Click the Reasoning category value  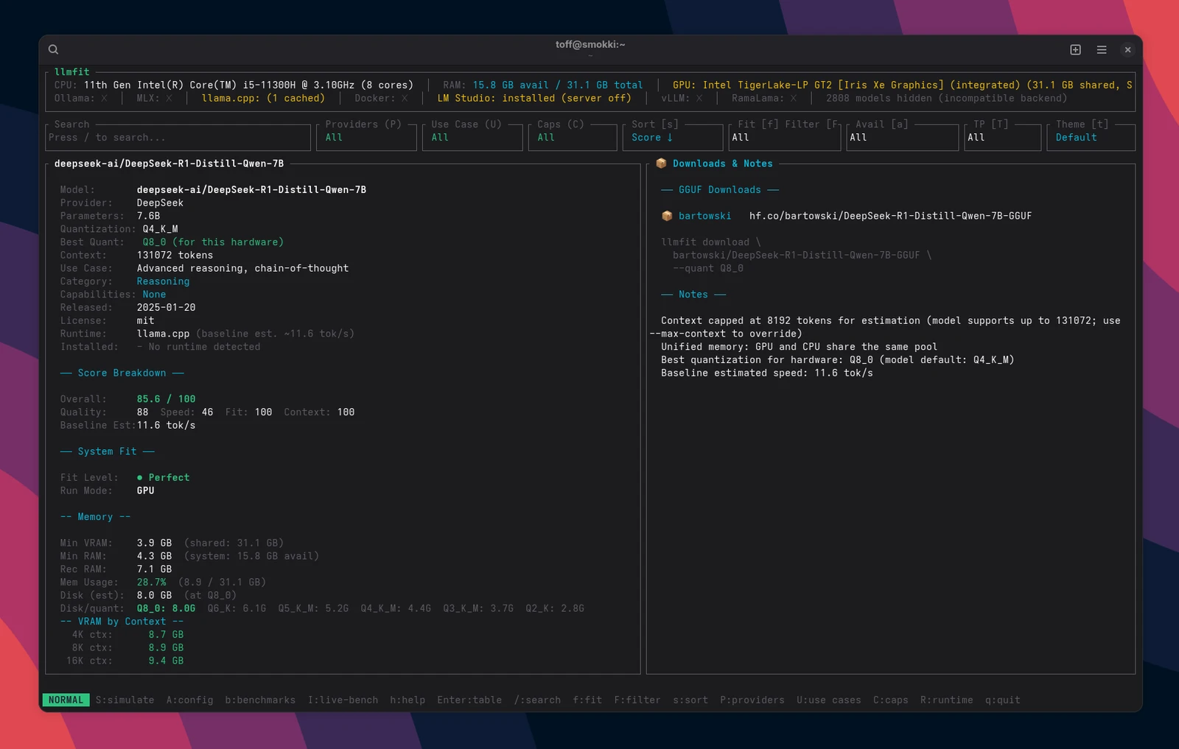coord(163,281)
